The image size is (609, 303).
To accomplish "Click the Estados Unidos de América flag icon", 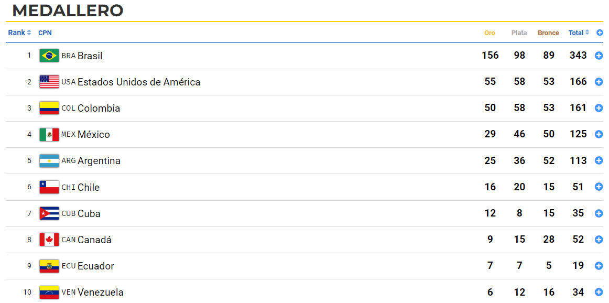I will tap(49, 82).
